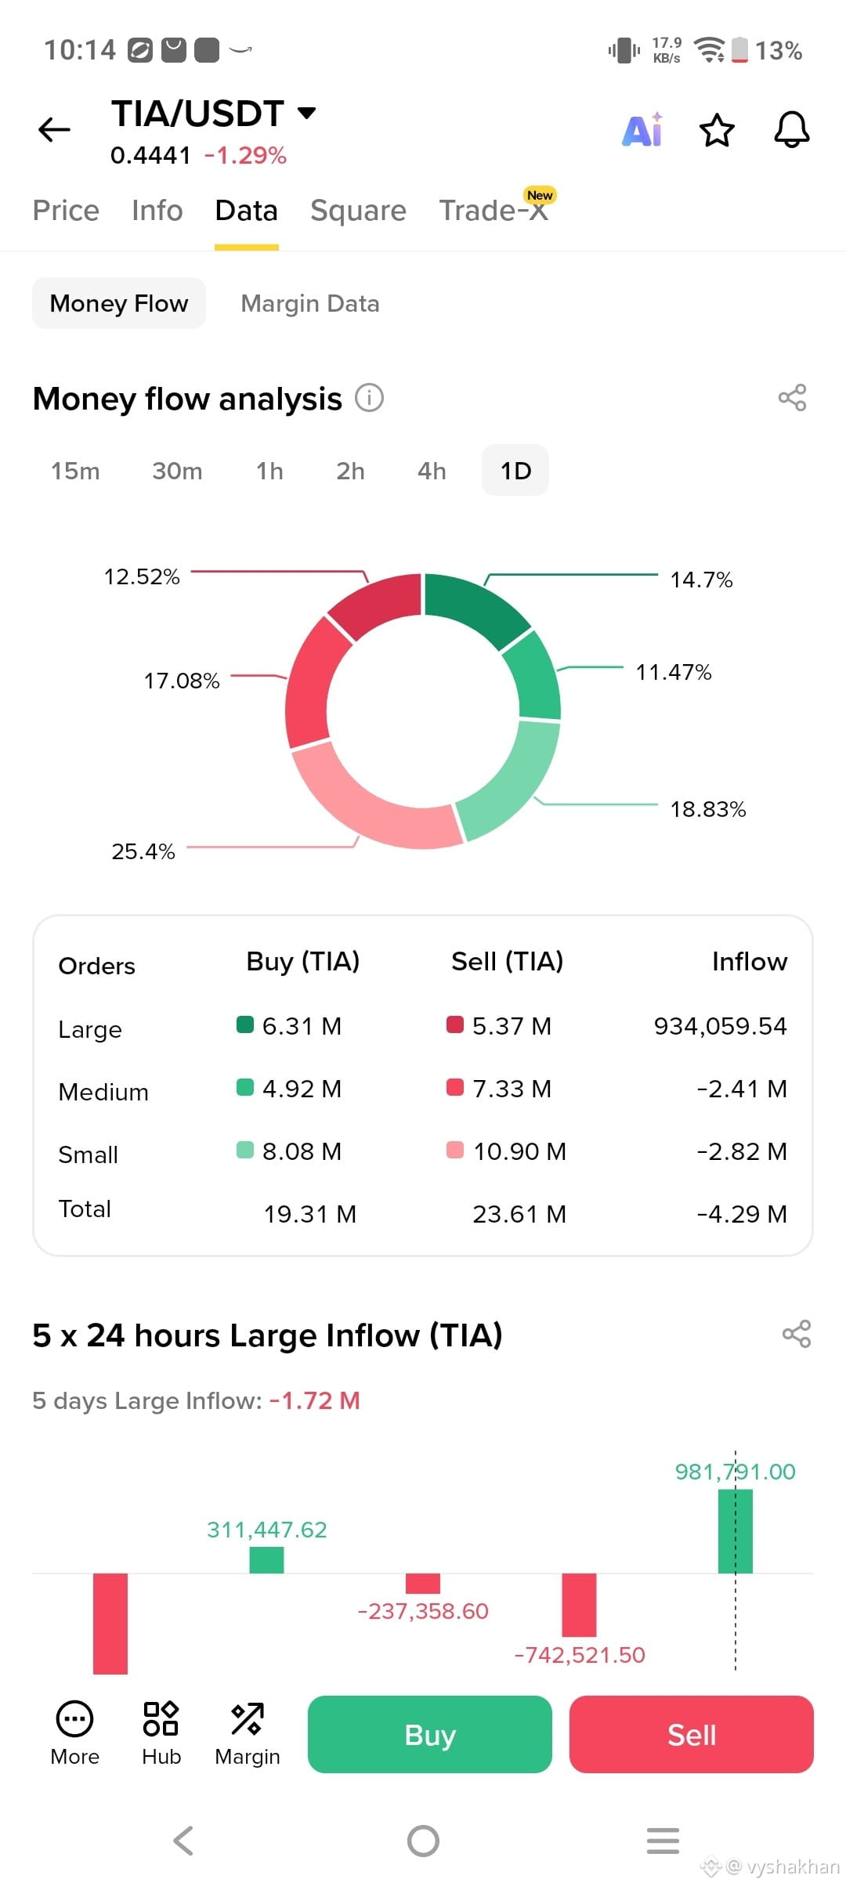Screen dimensions: 846x1886
Task: Select the 1h timeframe
Action: 269,471
